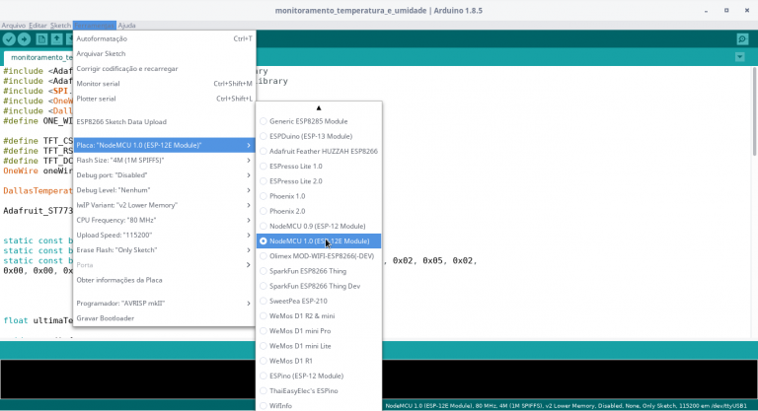Click ESP8266 Sketch Data Upload
This screenshot has height=411, width=758.
point(121,122)
